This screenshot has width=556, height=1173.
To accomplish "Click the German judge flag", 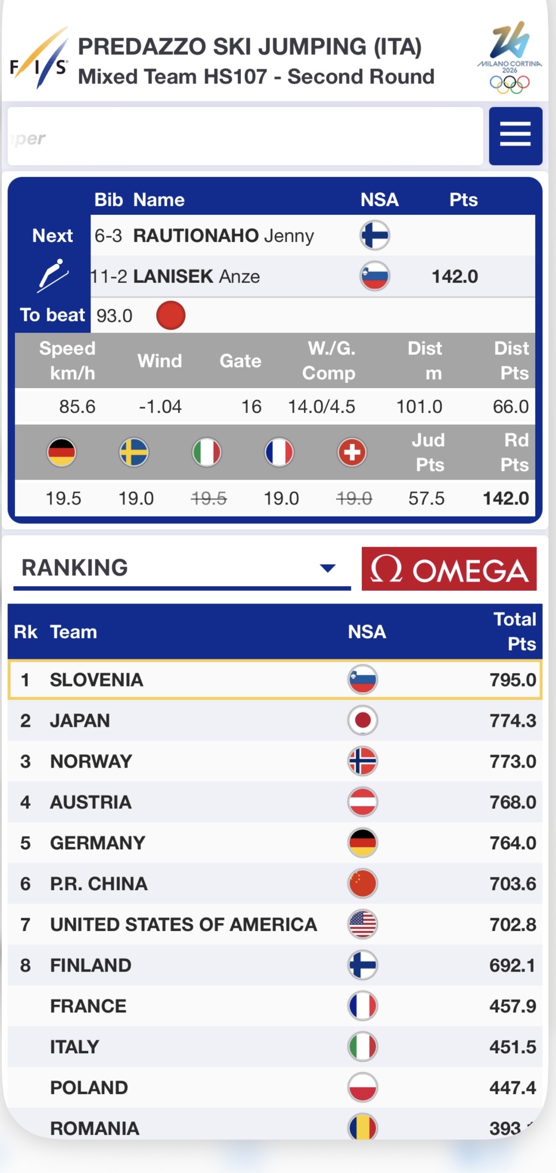I will (x=62, y=452).
